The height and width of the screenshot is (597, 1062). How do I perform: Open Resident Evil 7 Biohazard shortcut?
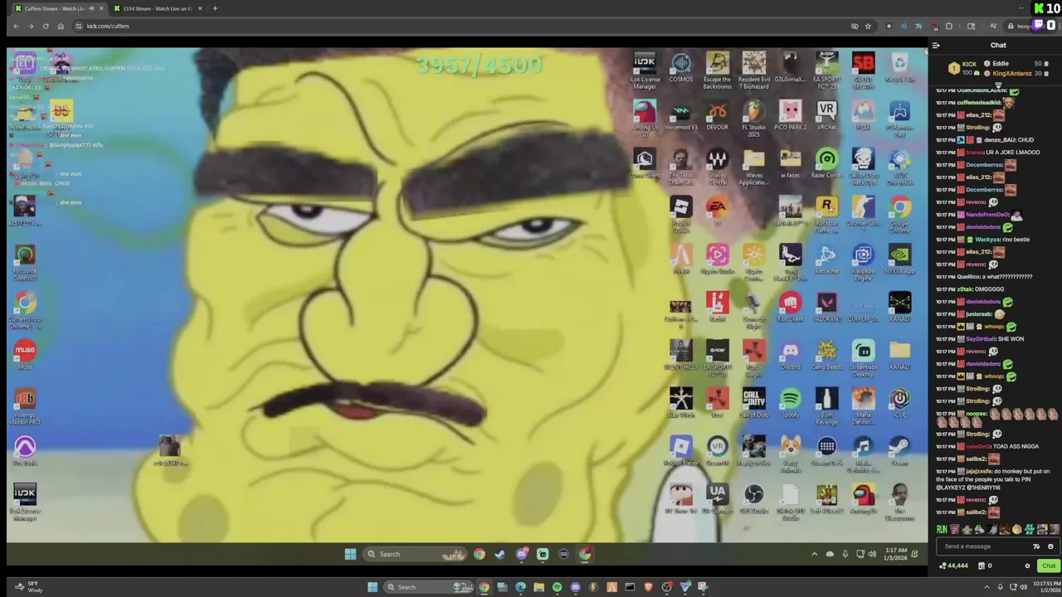coord(754,70)
